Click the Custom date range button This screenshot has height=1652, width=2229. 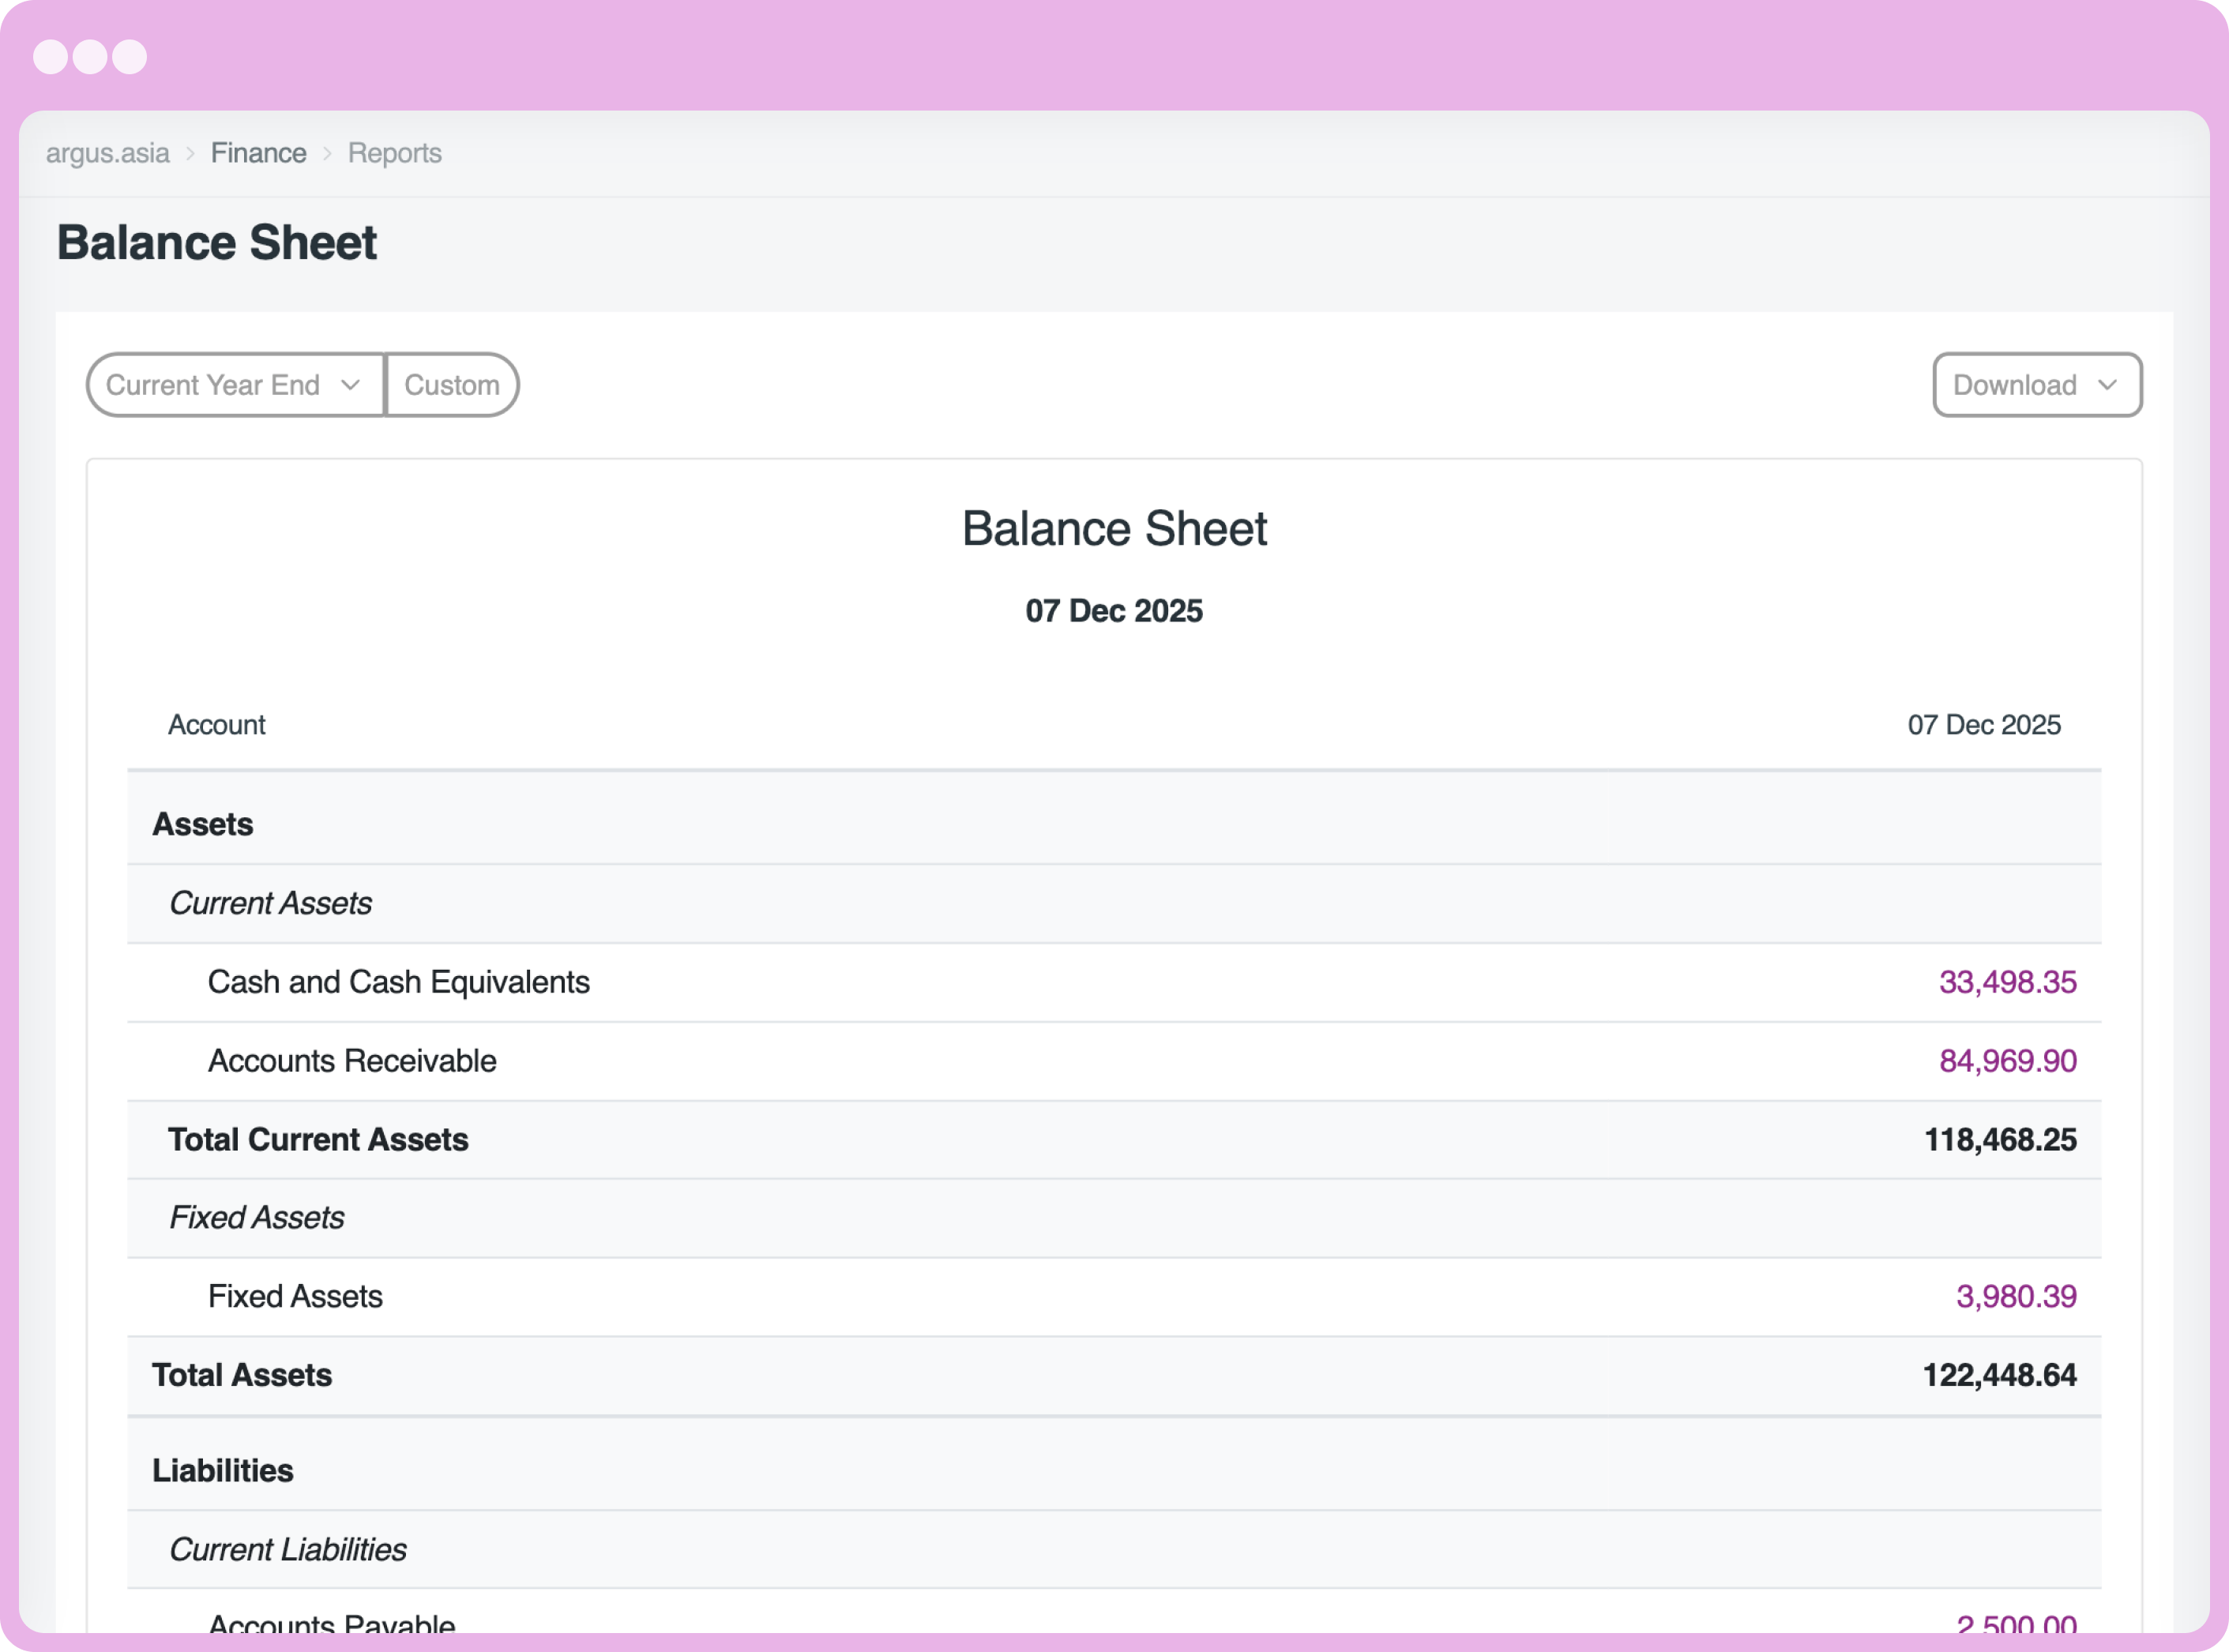[451, 384]
